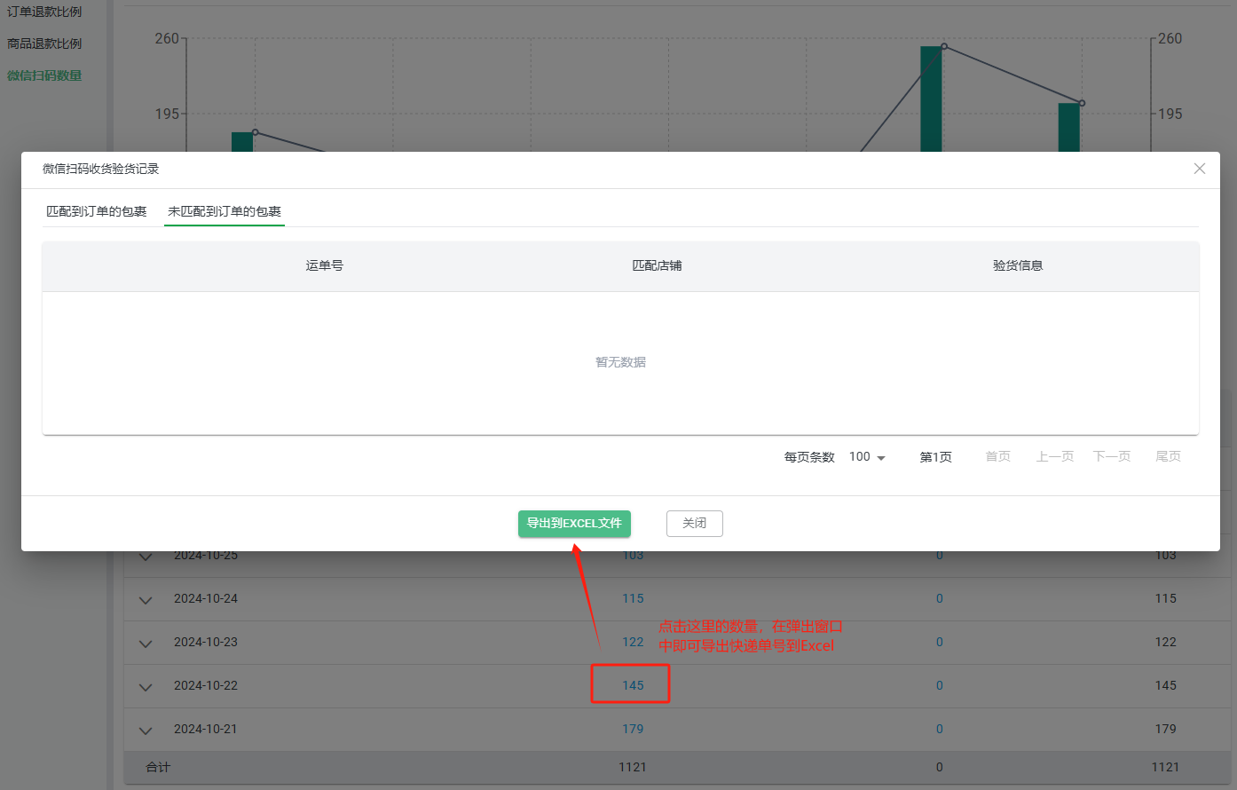Close the 微信扫码收货验货记录 dialog with X icon
This screenshot has width=1237, height=790.
click(1199, 169)
